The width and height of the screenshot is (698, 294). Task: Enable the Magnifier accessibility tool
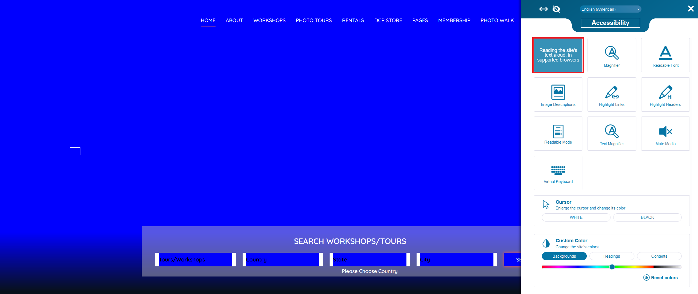612,55
